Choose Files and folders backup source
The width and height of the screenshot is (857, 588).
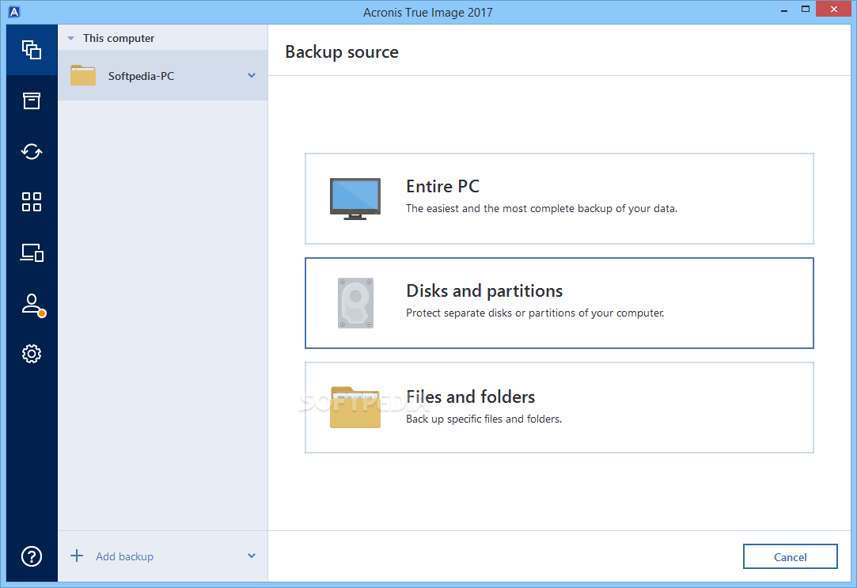point(559,407)
